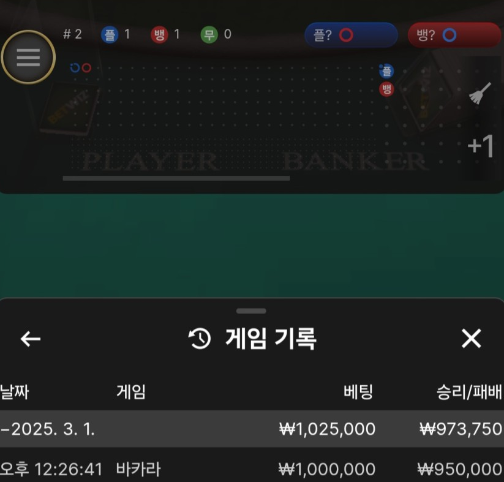504x482 pixels.
Task: Close the 게임 기록 panel
Action: pos(471,338)
